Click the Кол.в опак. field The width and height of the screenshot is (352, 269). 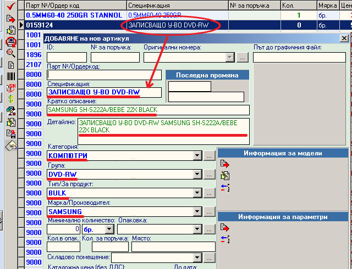click(x=63, y=247)
